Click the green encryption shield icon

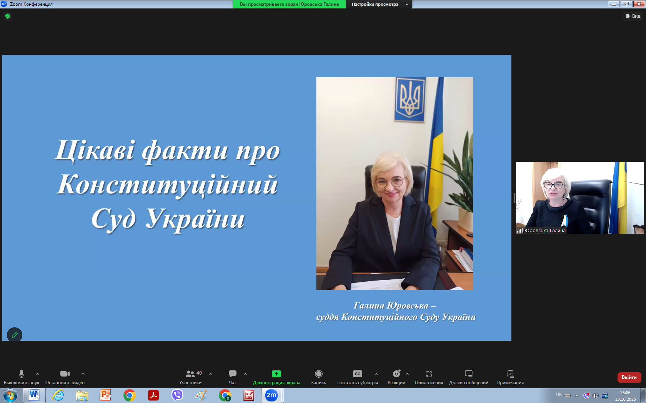point(8,16)
